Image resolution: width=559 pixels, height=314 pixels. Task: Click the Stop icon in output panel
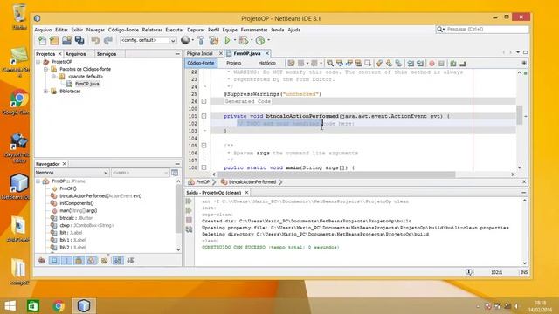189,221
